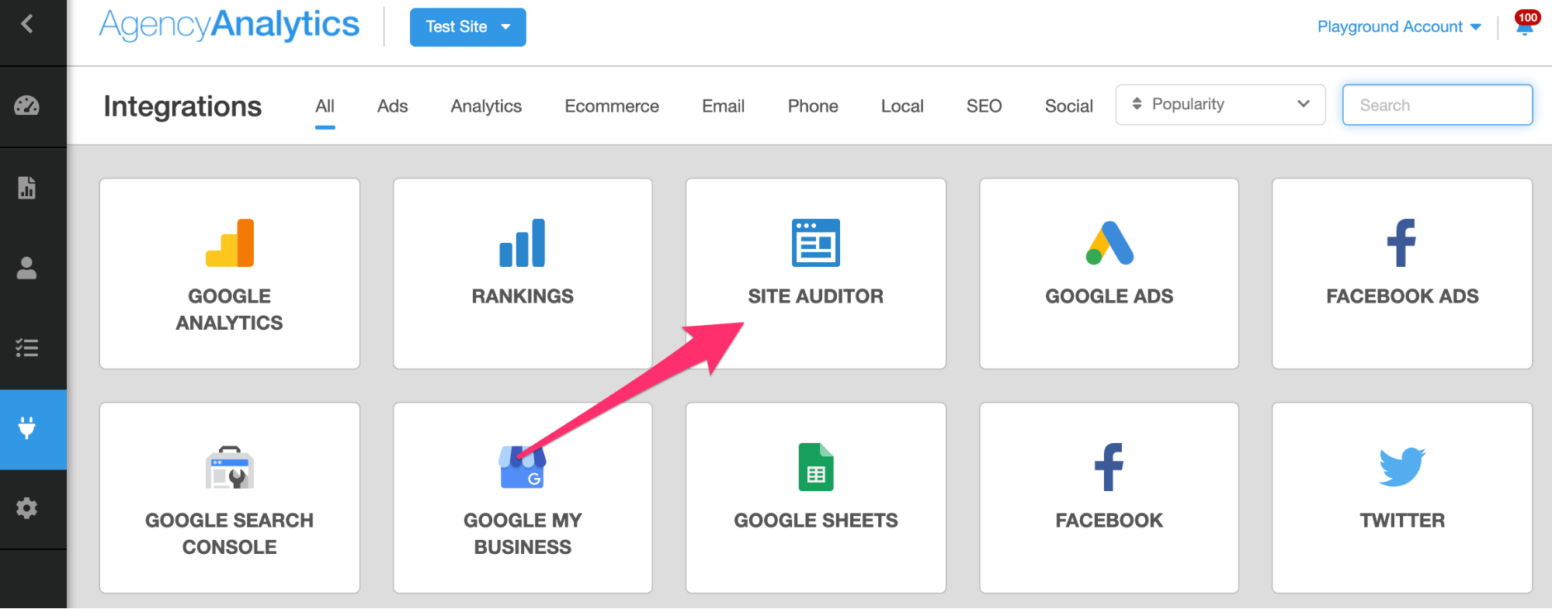Open the GOOGLE MY BUSINESS label
1552x609 pixels.
(523, 534)
